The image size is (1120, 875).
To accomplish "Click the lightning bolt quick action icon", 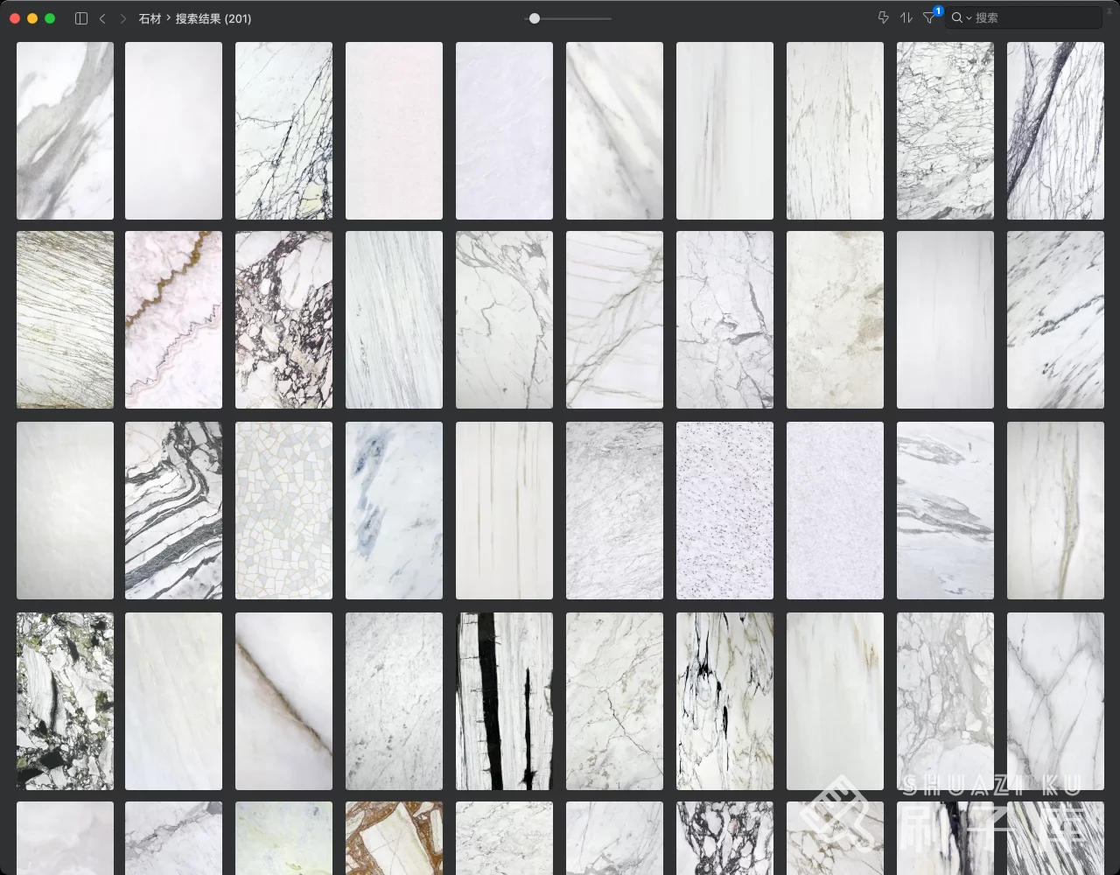I will point(883,18).
